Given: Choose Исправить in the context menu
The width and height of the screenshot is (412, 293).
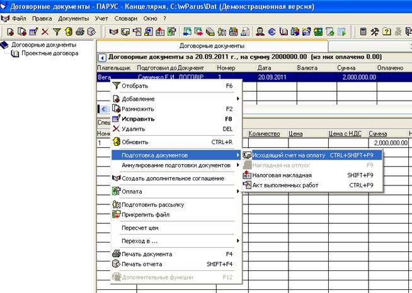Looking at the screenshot, I should [176, 119].
